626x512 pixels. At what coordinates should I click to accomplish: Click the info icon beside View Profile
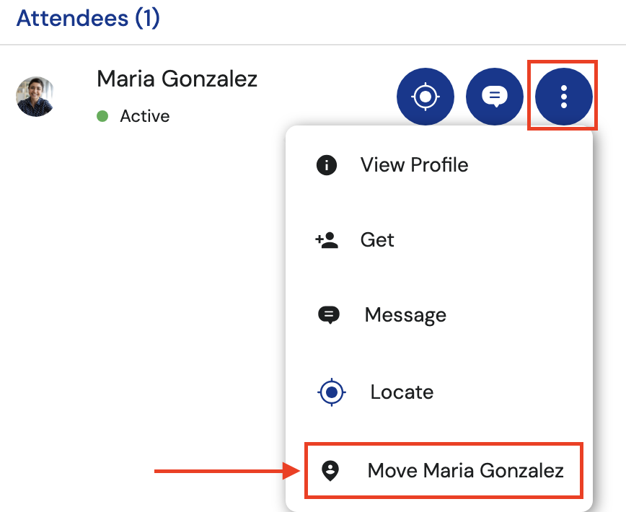click(327, 165)
